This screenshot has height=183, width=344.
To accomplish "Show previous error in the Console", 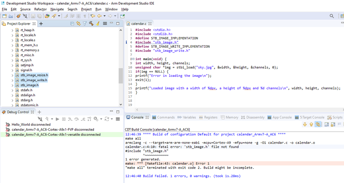I will 311,124.
